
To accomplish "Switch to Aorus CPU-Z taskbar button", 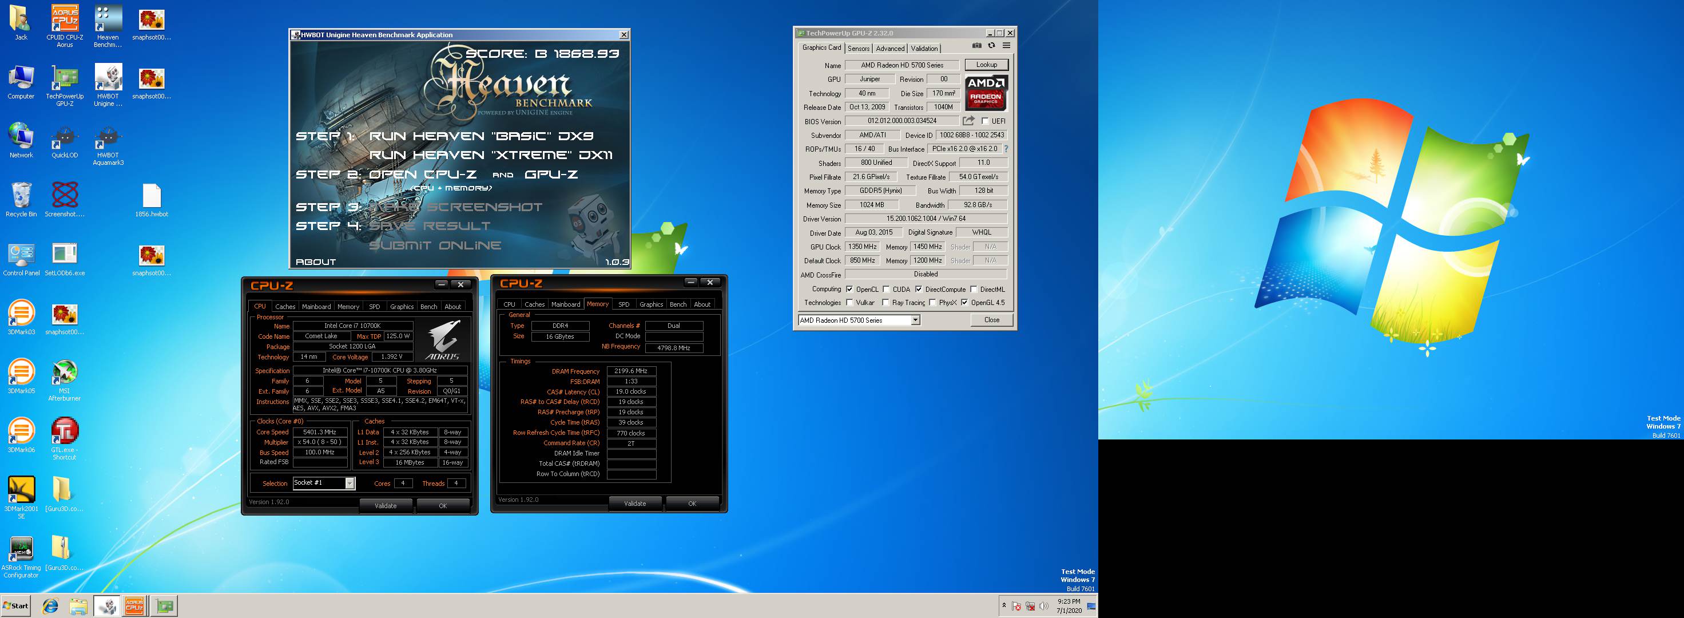I will [x=134, y=606].
